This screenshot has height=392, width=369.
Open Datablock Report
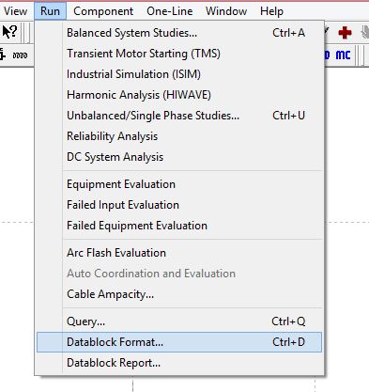(179, 363)
